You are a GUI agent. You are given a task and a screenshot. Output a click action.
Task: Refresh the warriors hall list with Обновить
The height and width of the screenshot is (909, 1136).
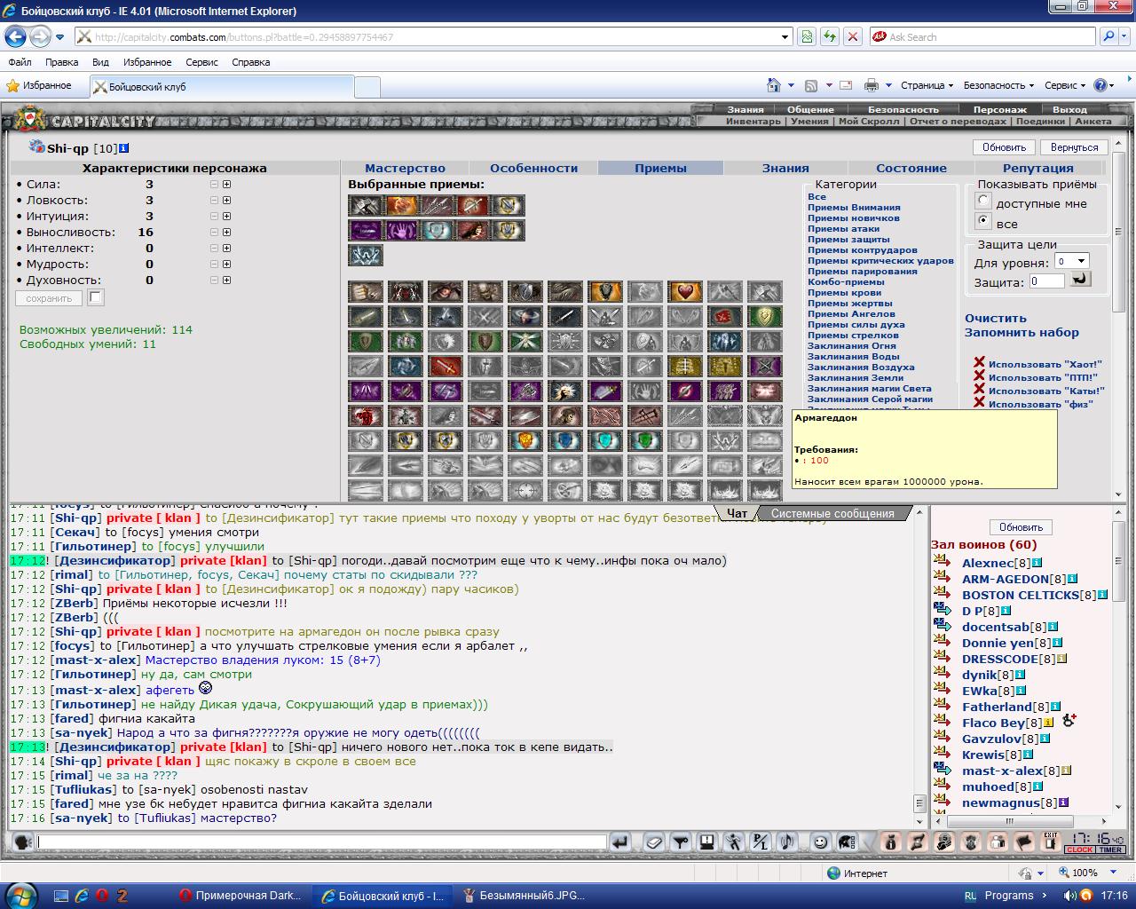coord(1021,526)
